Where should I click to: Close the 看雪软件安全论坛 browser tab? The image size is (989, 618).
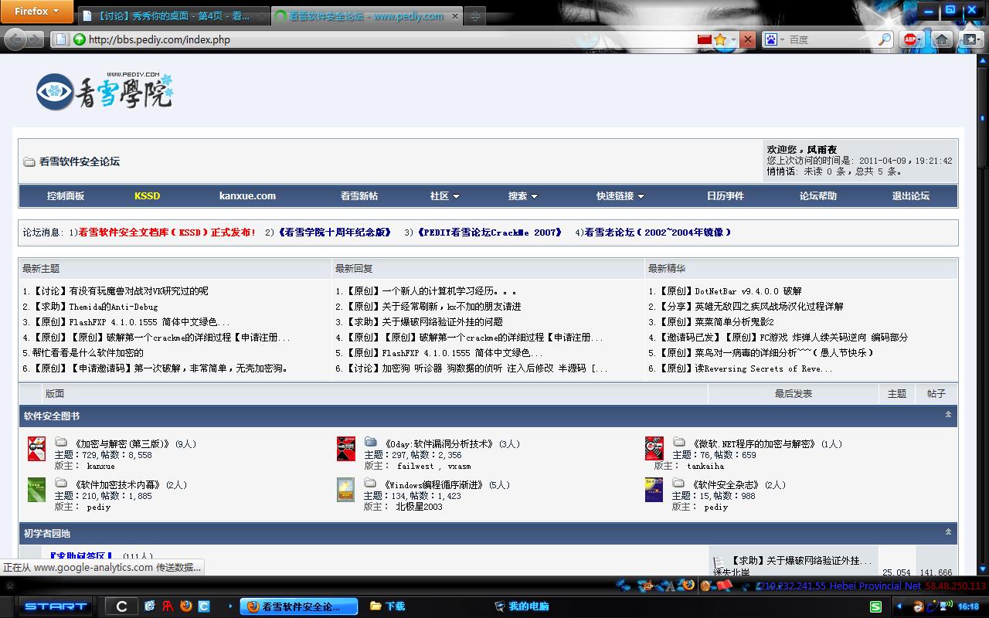pos(454,15)
